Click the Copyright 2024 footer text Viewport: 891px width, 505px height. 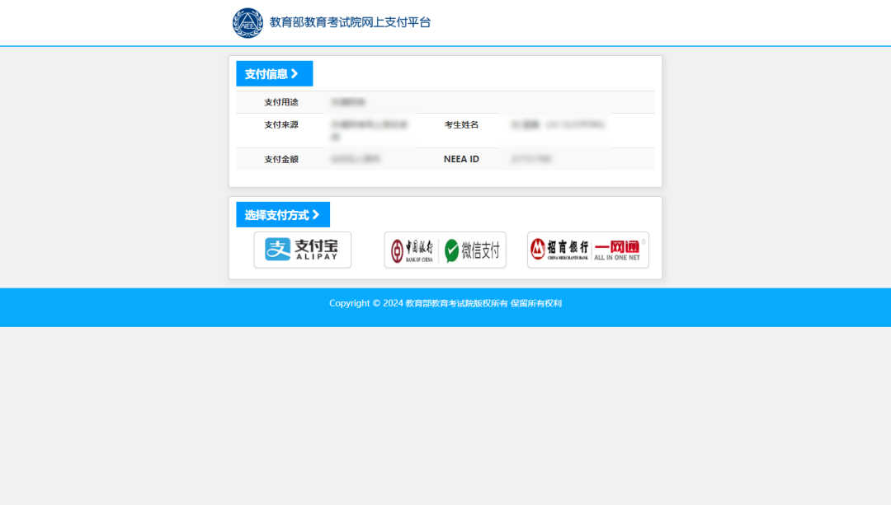(x=445, y=303)
